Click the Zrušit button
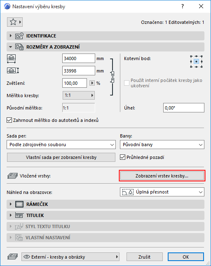The image size is (211, 266). [145, 257]
